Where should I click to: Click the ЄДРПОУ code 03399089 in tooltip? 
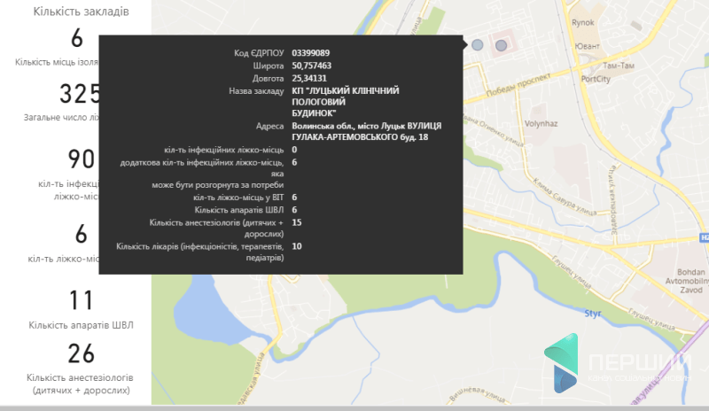click(311, 52)
